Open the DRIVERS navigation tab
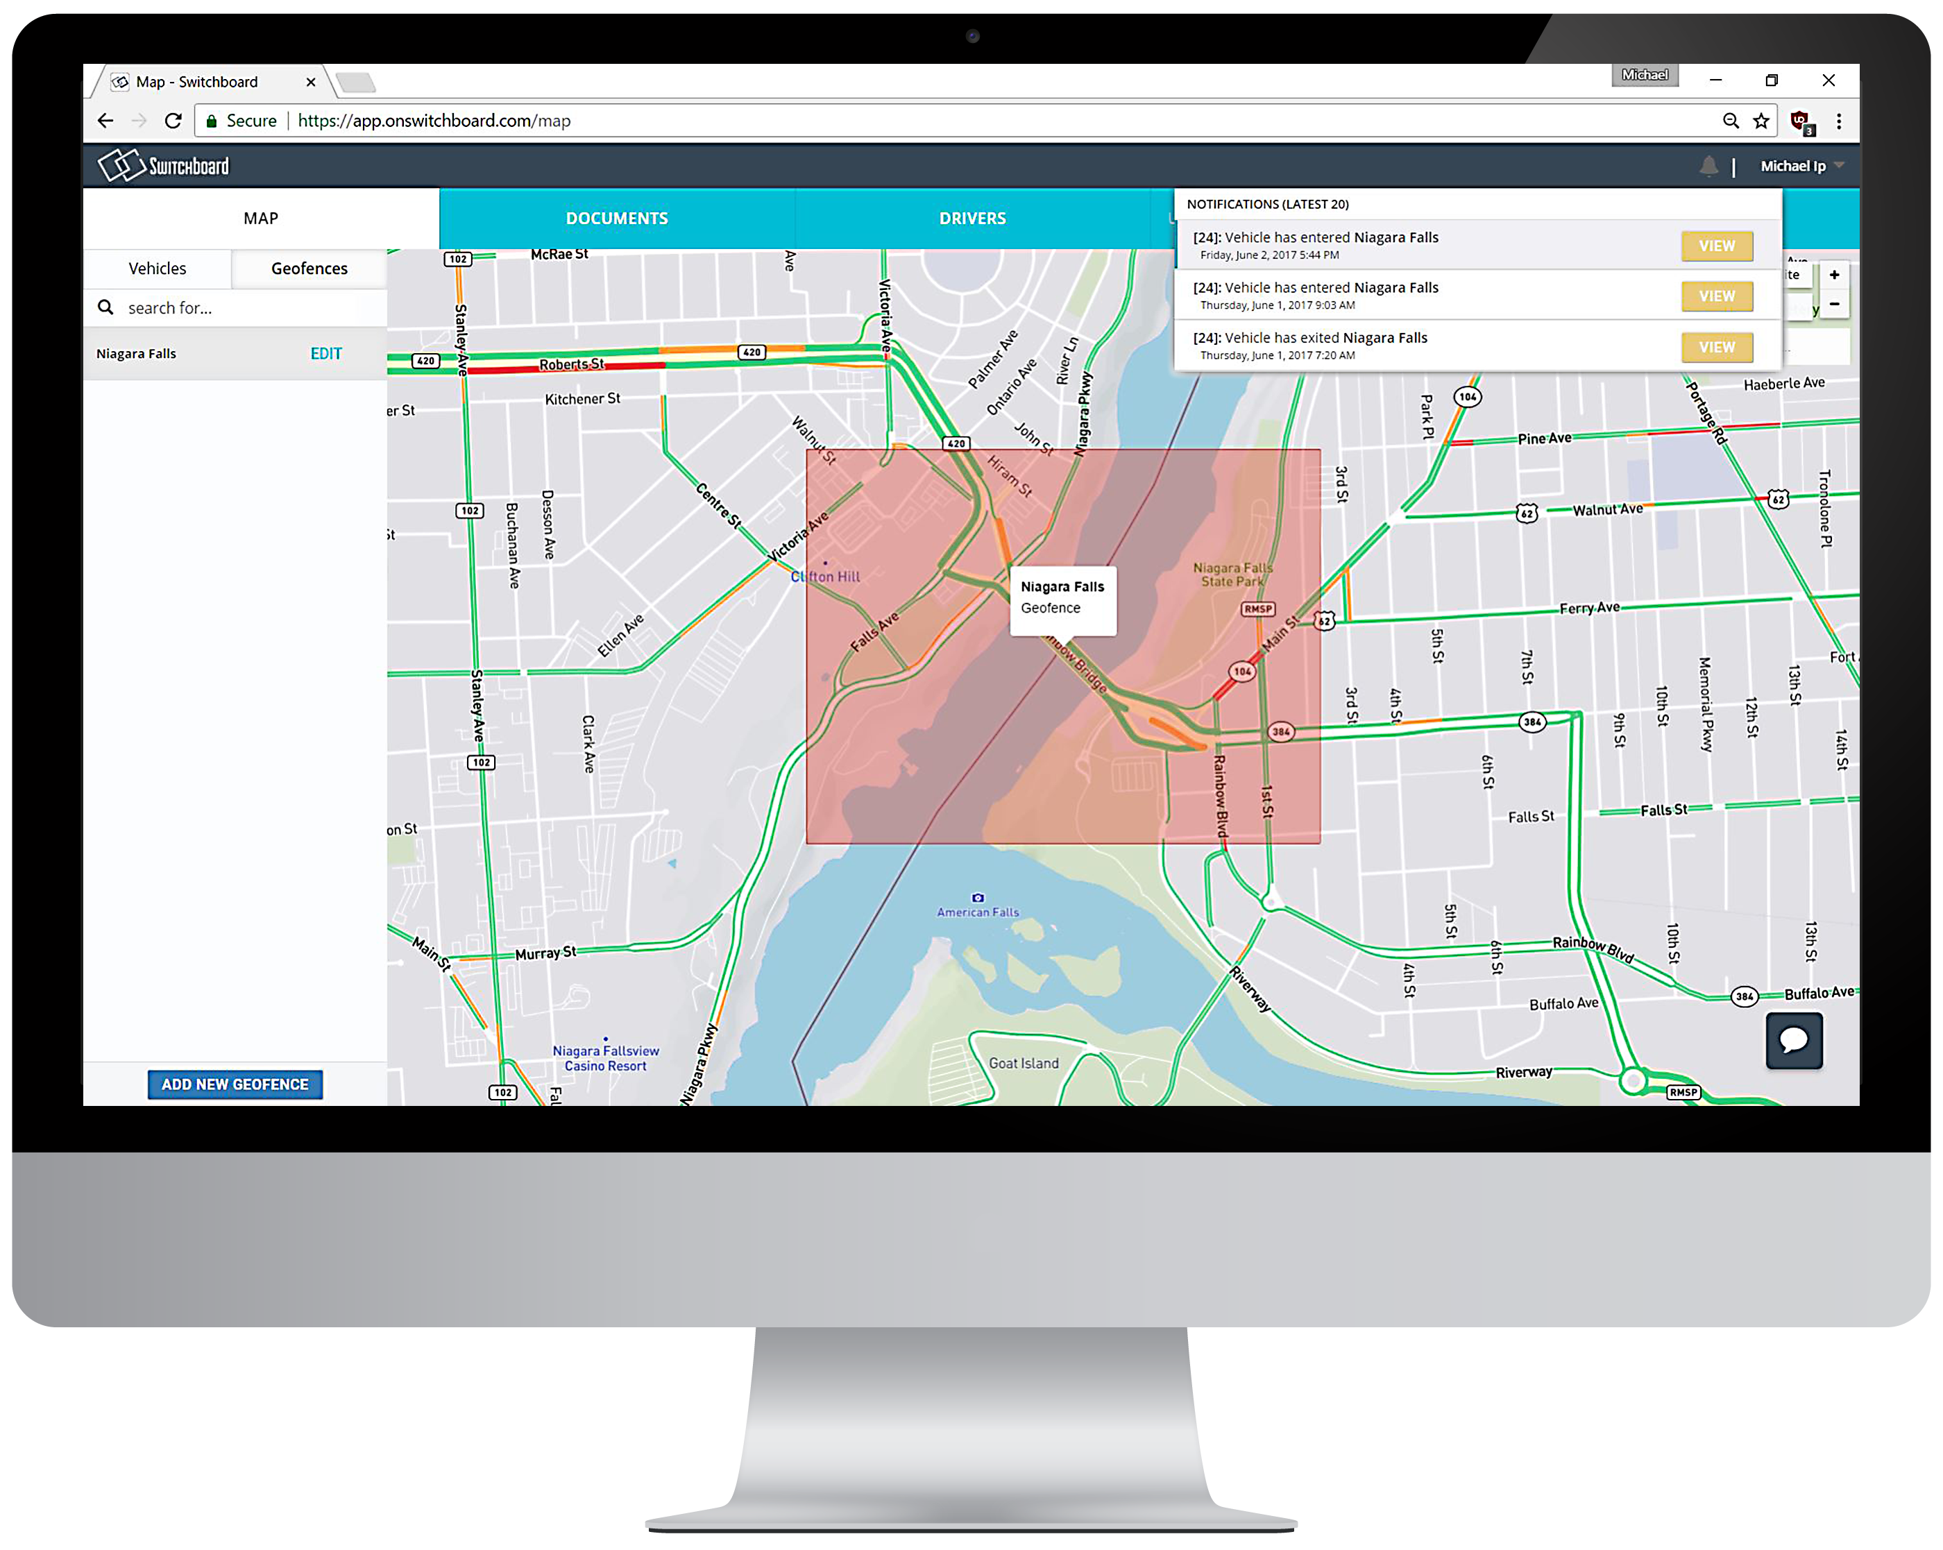 972,218
